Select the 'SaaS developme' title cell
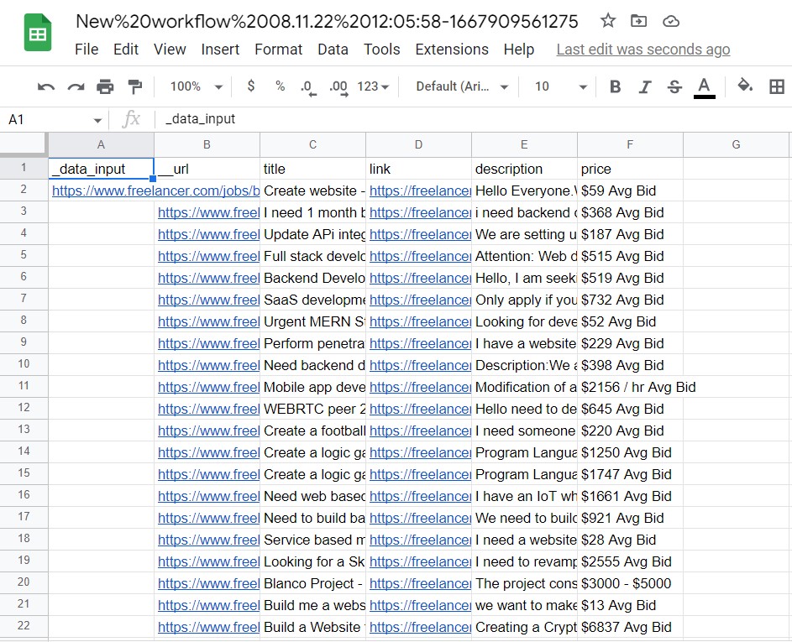Screen dimensions: 792x642 pyautogui.click(x=312, y=300)
